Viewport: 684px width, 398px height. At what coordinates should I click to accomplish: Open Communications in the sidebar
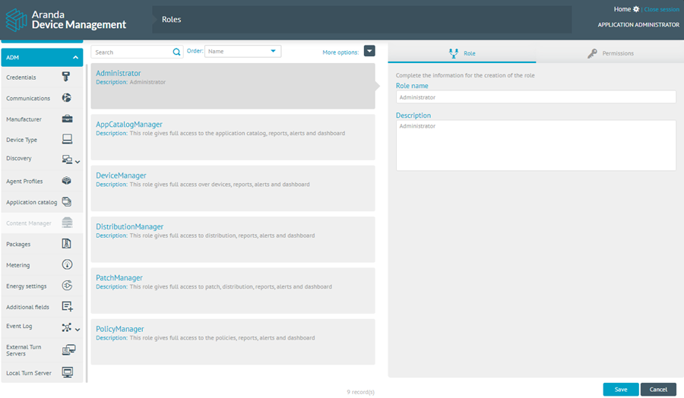[x=42, y=98]
